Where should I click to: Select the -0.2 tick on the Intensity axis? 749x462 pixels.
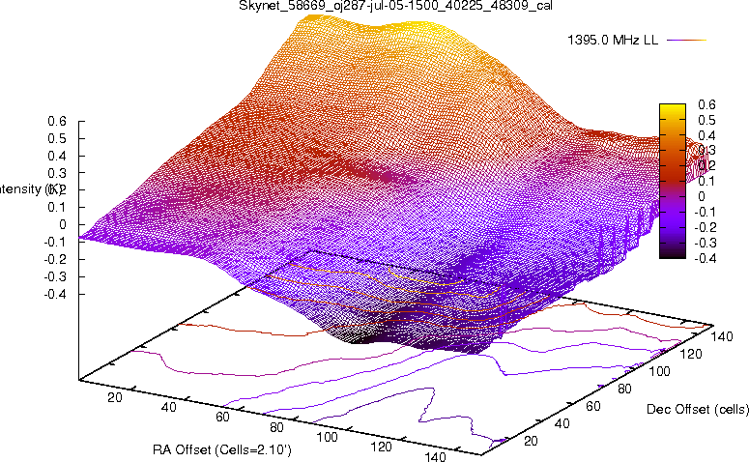(x=55, y=259)
